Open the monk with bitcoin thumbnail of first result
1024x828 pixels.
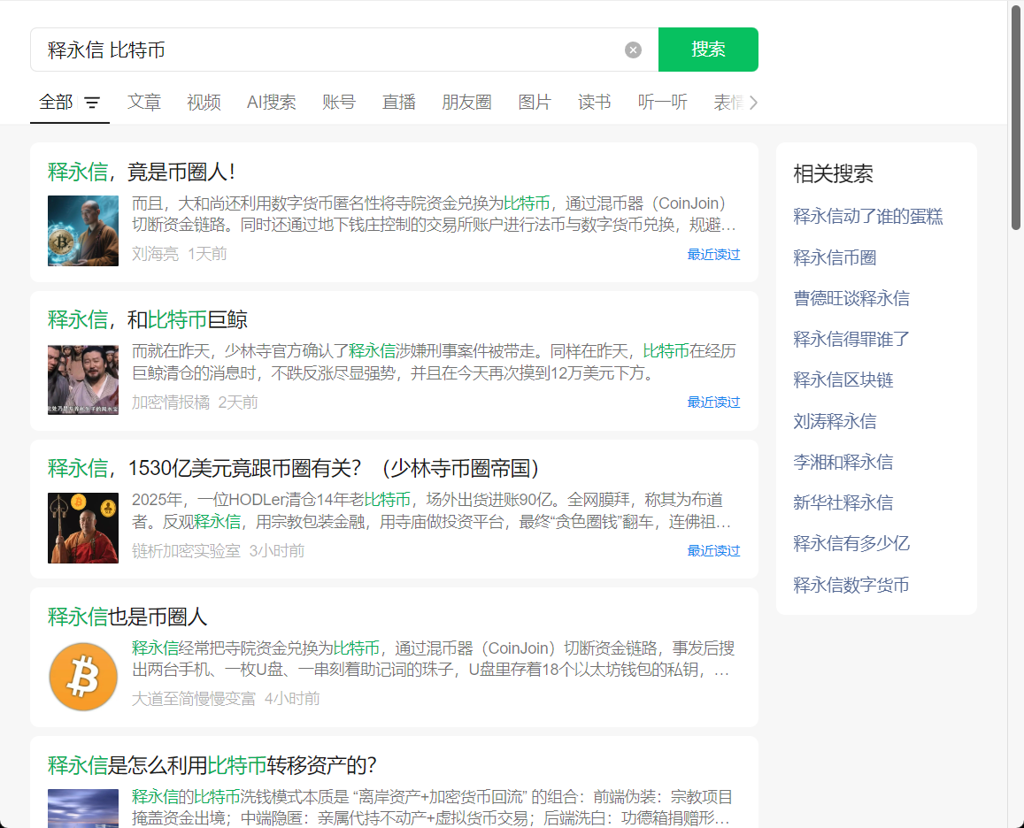click(x=83, y=231)
